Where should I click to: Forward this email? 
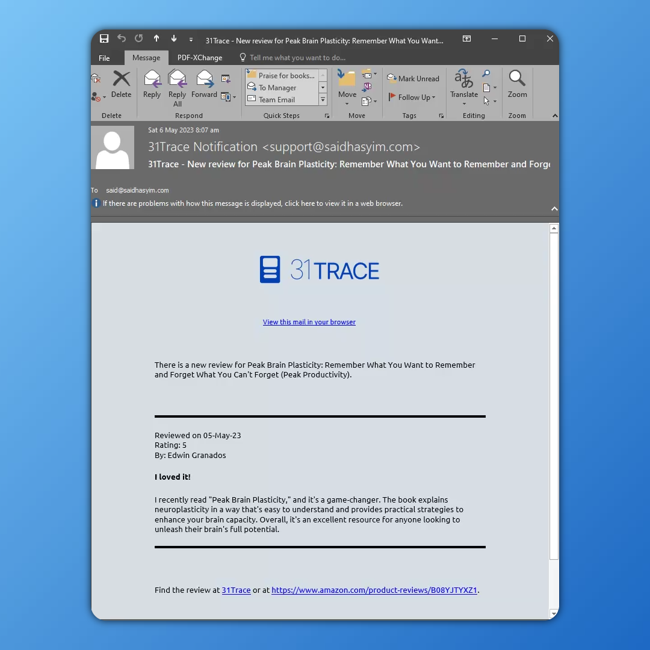(x=205, y=84)
